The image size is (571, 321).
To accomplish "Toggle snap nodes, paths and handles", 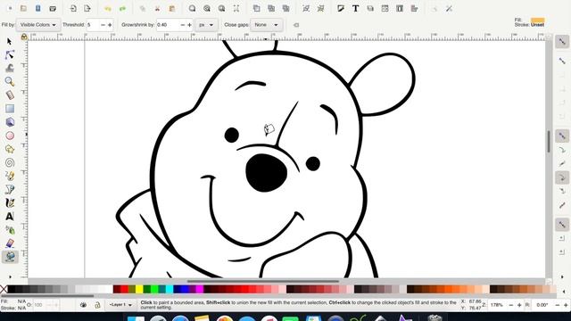I will click(x=562, y=136).
